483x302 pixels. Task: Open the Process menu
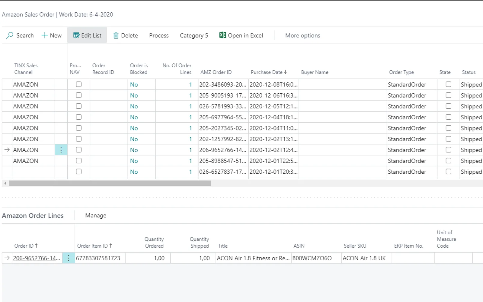(x=159, y=35)
